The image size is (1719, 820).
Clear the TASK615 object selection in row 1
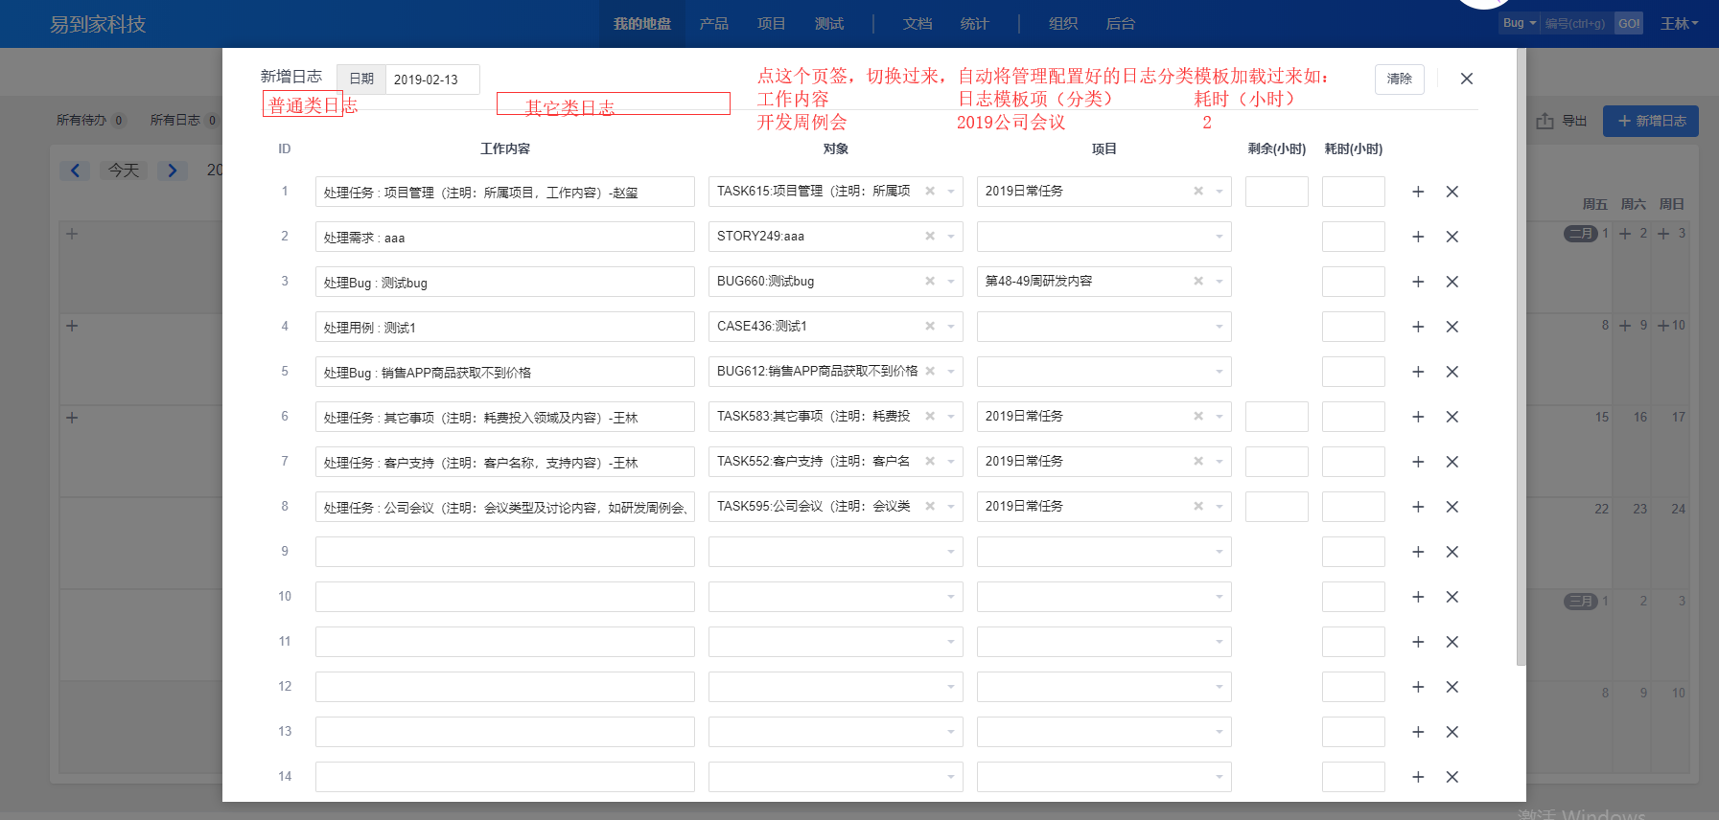[929, 192]
